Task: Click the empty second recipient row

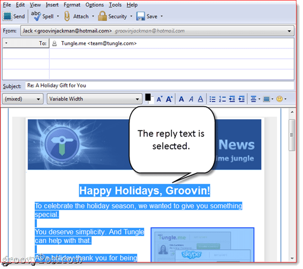Action: click(x=171, y=54)
